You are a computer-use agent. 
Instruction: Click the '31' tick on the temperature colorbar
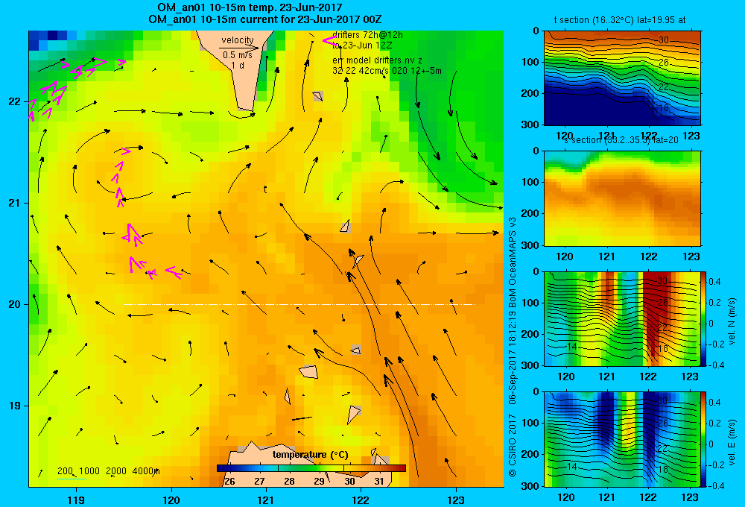click(379, 482)
